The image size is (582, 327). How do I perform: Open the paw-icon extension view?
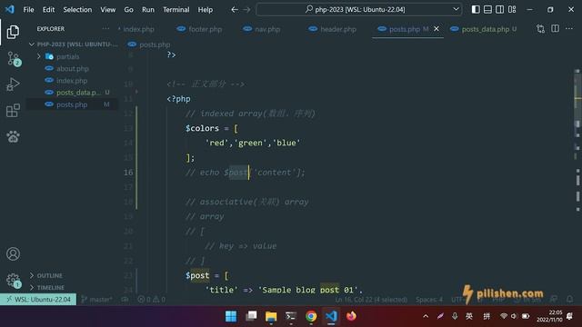pos(13,137)
